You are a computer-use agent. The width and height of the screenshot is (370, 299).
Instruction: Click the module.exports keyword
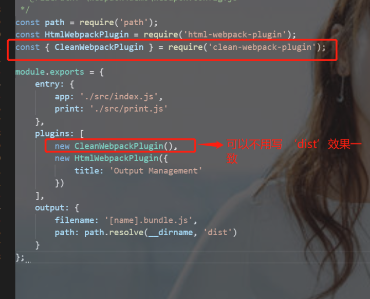pos(50,72)
